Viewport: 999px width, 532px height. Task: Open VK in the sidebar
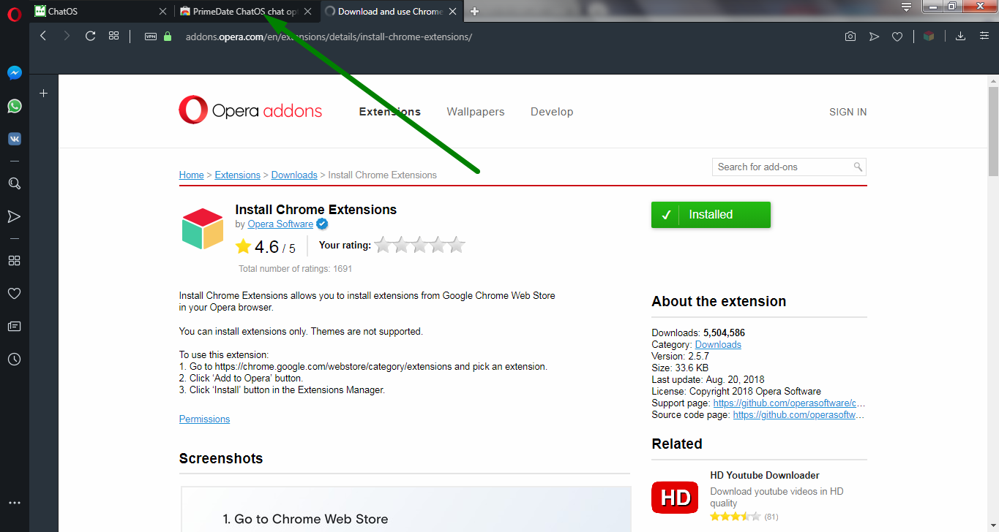pos(15,139)
